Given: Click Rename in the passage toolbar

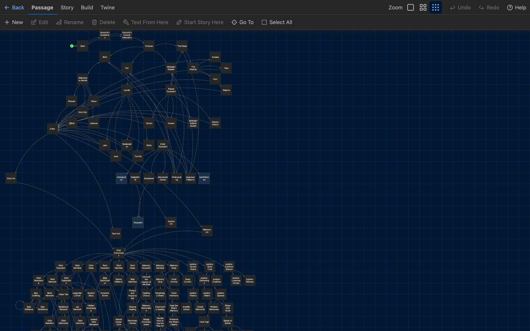Looking at the screenshot, I should (x=70, y=22).
